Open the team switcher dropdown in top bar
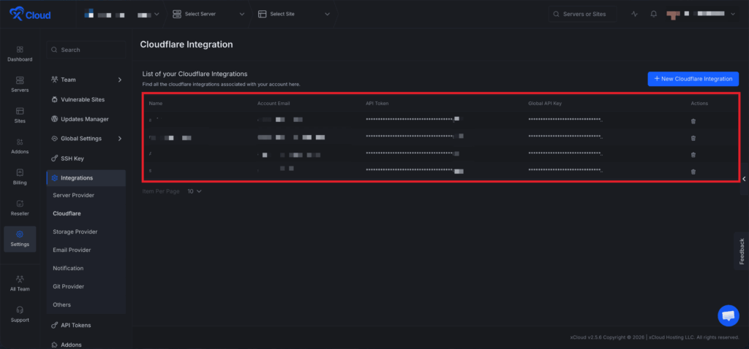749x349 pixels. (122, 15)
